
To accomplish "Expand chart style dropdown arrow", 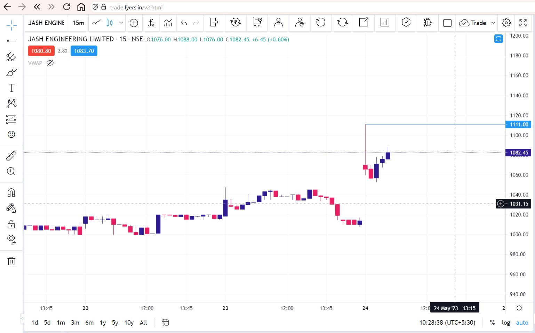I will (121, 23).
